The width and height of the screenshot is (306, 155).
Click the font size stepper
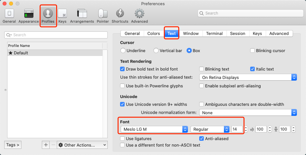click(x=246, y=129)
